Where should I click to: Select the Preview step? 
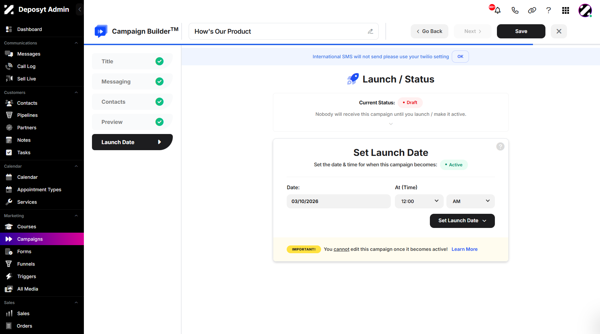(132, 122)
